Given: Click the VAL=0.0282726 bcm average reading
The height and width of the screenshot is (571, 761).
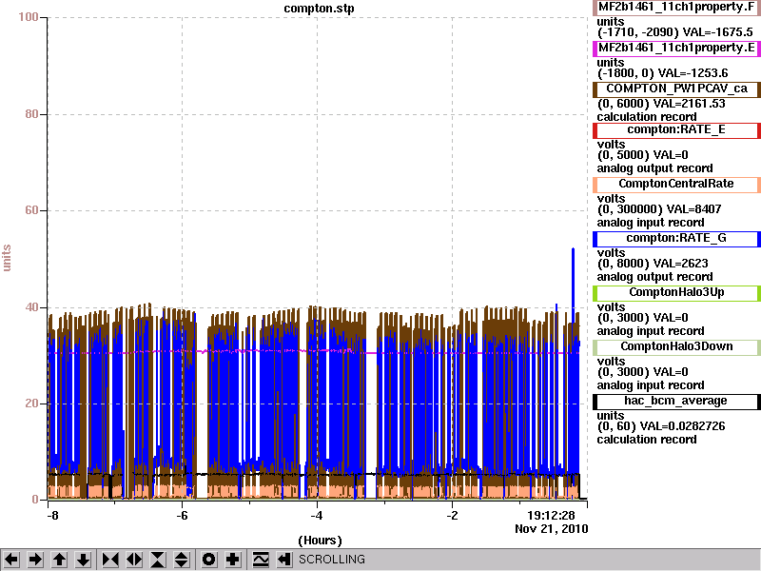Looking at the screenshot, I should (x=683, y=426).
